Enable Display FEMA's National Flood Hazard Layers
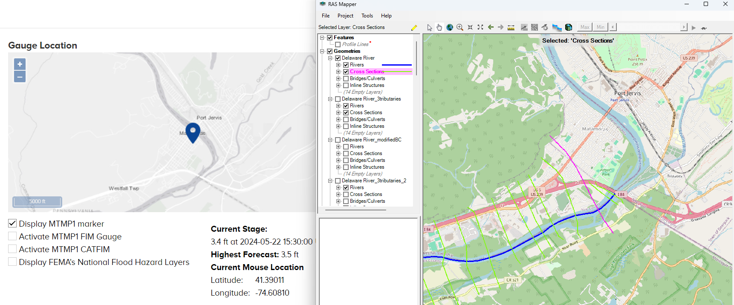734x305 pixels. pos(12,262)
